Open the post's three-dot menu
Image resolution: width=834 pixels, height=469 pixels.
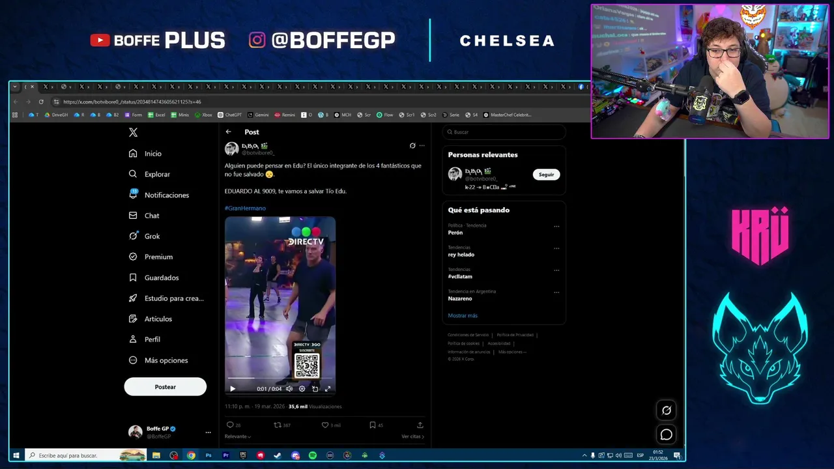(x=422, y=146)
